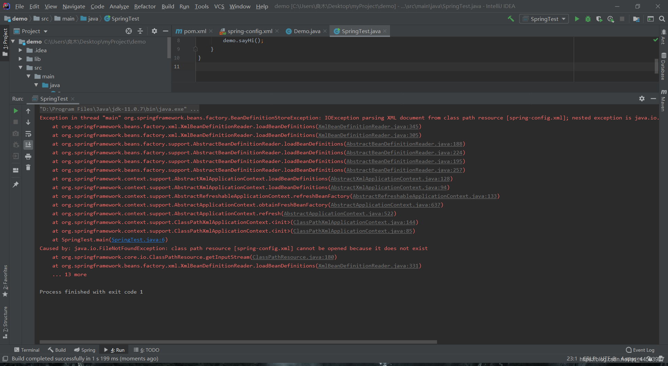668x366 pixels.
Task: Rerun SpringTest in Run panel
Action: pos(16,111)
